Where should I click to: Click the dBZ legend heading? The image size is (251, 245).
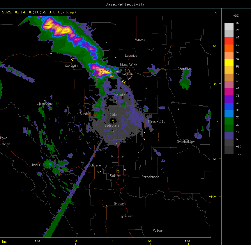(236, 15)
